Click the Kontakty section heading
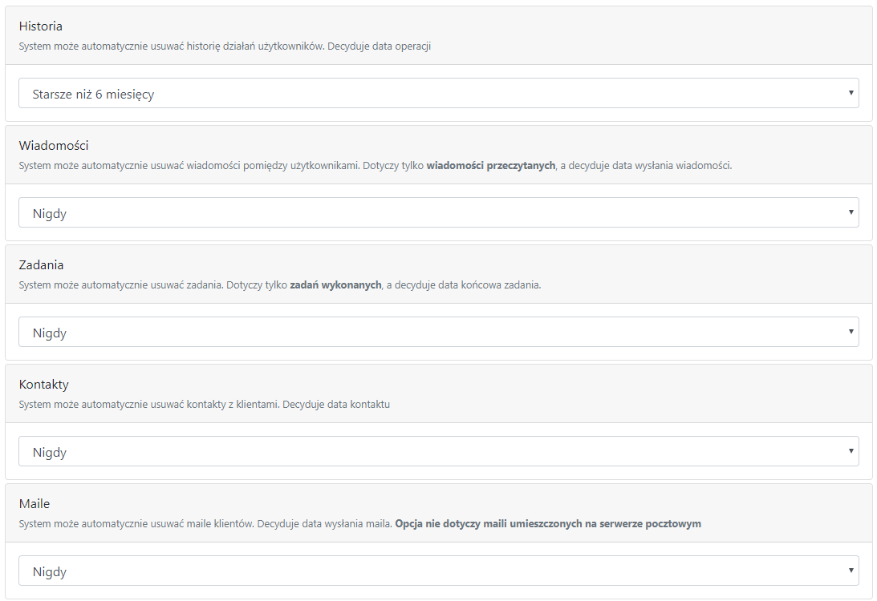This screenshot has width=877, height=601. point(43,385)
